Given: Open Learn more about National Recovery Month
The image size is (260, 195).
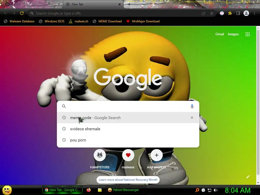Looking at the screenshot, I should (128, 180).
